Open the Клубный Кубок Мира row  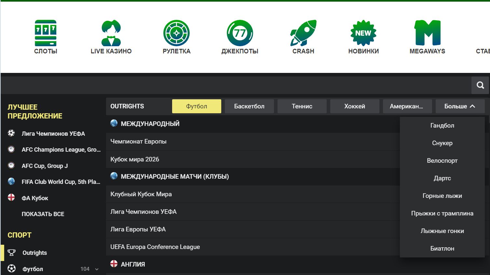pyautogui.click(x=253, y=194)
